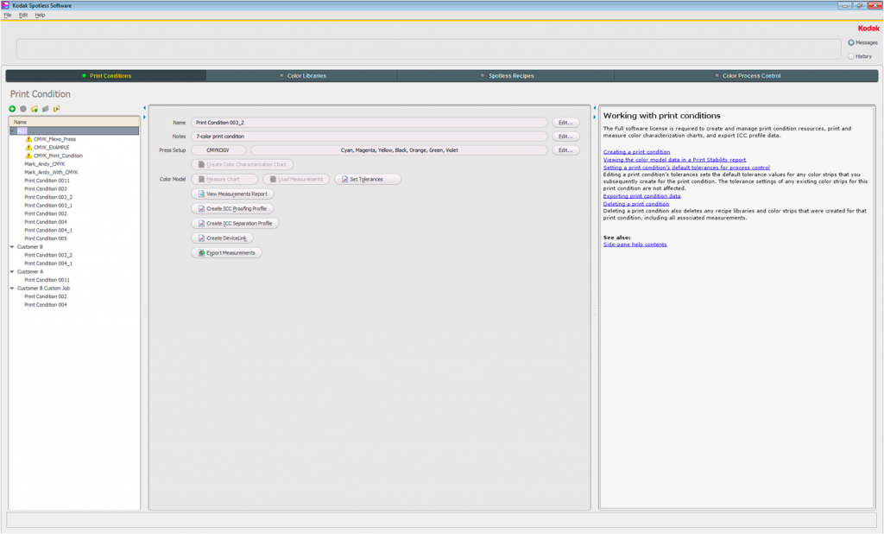Click the empty message bar below the menu
The image size is (884, 534).
pyautogui.click(x=428, y=49)
